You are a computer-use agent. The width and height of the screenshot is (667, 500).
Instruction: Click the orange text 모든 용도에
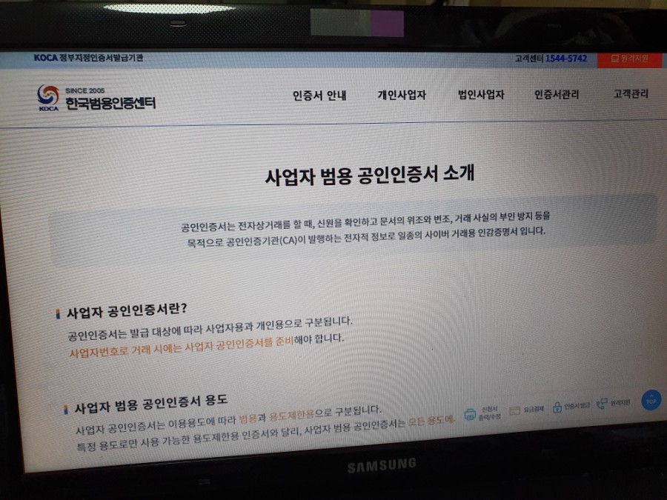click(x=431, y=421)
